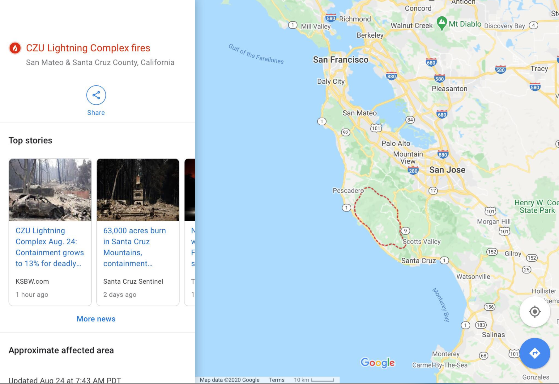Viewport: 559px width, 384px height.
Task: Click the CZU Lightning Complex fires title
Action: pyautogui.click(x=88, y=48)
